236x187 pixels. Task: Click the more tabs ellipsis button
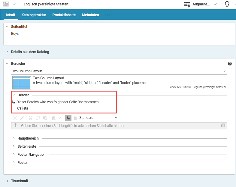point(107,15)
